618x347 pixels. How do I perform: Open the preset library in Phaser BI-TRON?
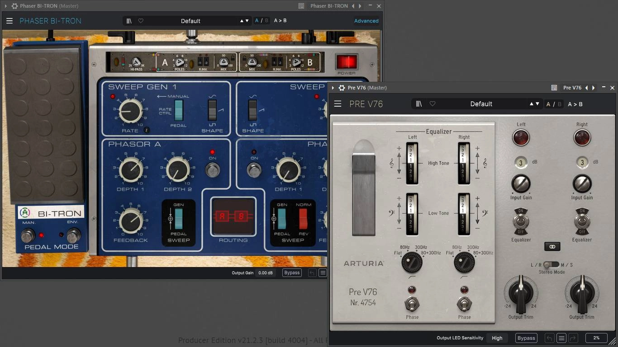click(129, 21)
